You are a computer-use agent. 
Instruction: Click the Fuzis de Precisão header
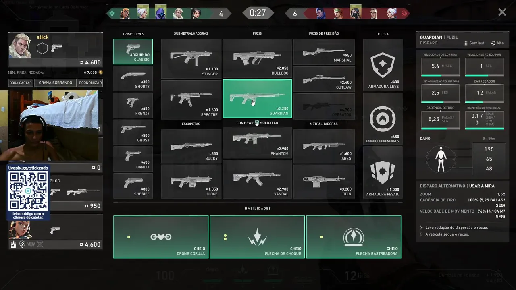(324, 33)
